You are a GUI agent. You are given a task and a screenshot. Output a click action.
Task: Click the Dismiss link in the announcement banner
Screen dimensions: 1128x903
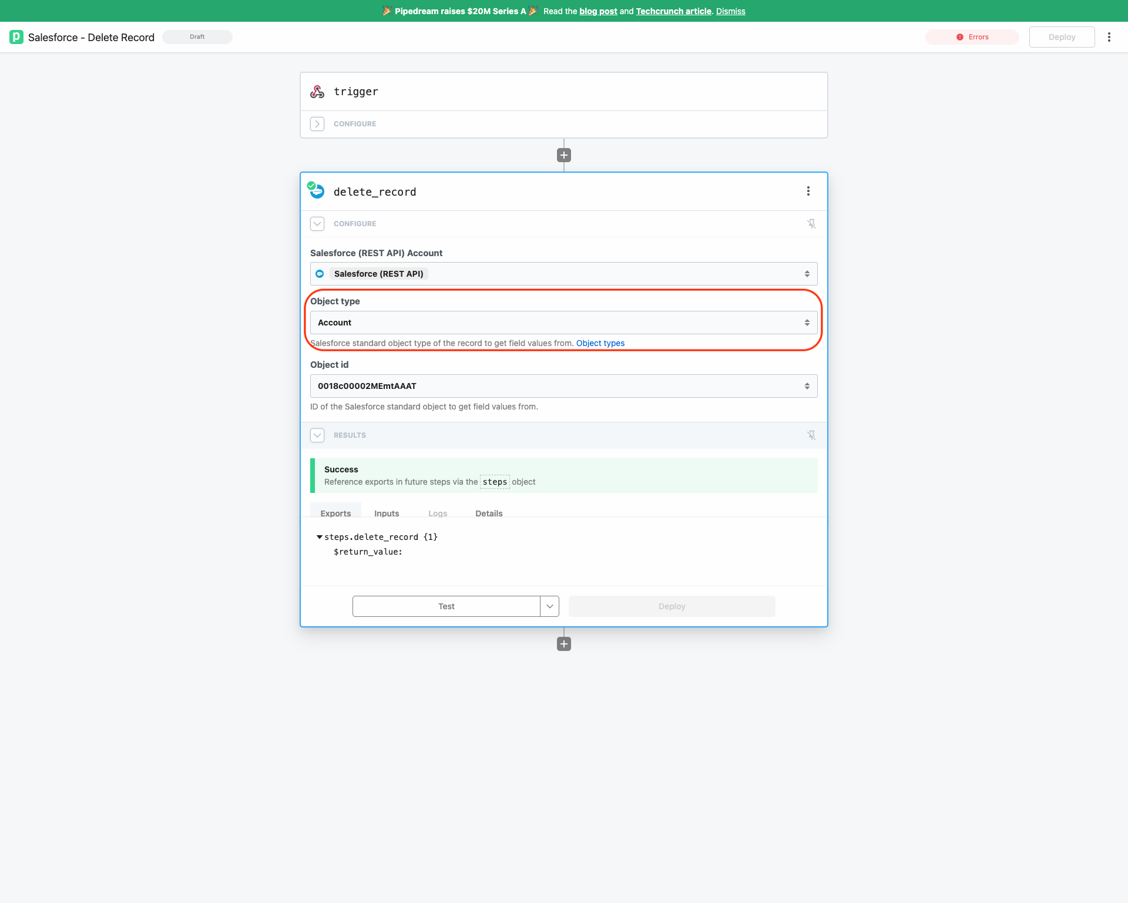[730, 11]
